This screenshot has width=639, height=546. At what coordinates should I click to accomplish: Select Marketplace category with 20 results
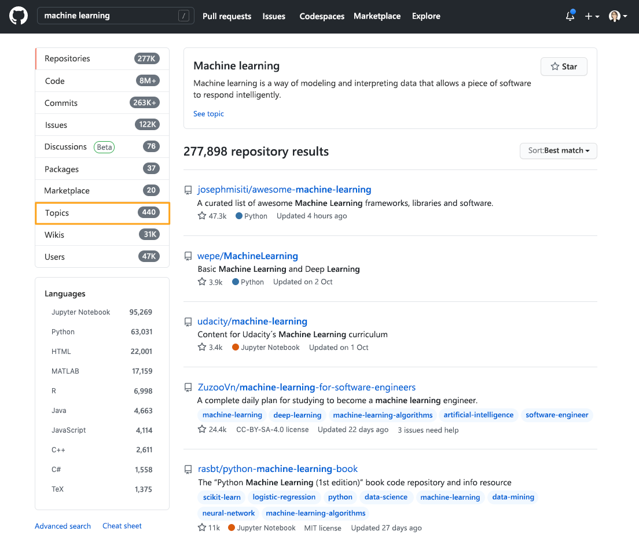coord(102,190)
